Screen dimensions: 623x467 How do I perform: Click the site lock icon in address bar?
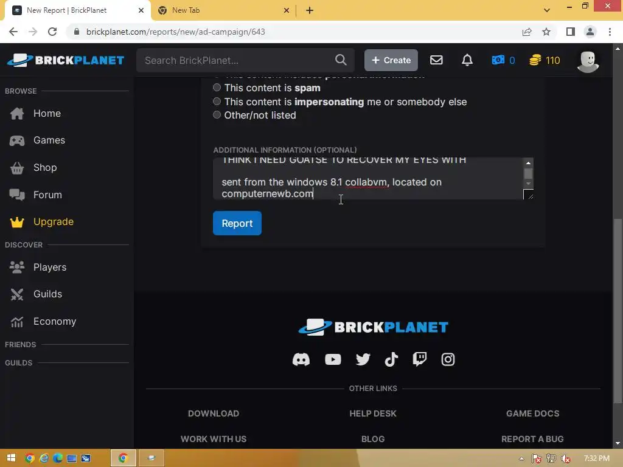click(x=77, y=32)
